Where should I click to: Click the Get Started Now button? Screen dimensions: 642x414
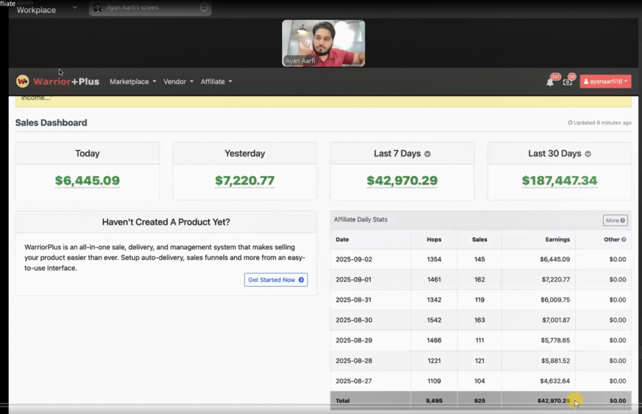tap(276, 280)
